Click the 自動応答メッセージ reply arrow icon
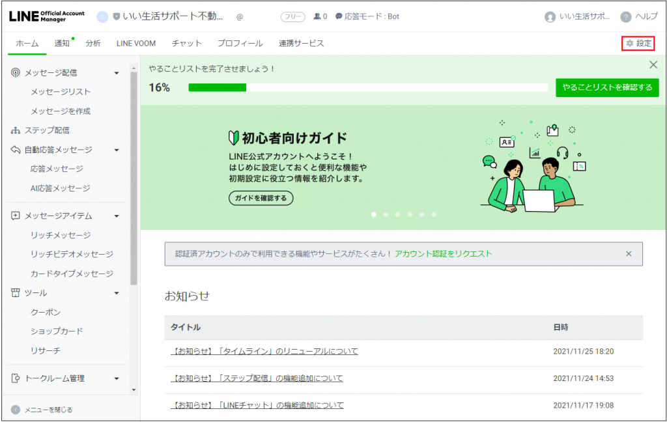The width and height of the screenshot is (667, 422). [16, 150]
